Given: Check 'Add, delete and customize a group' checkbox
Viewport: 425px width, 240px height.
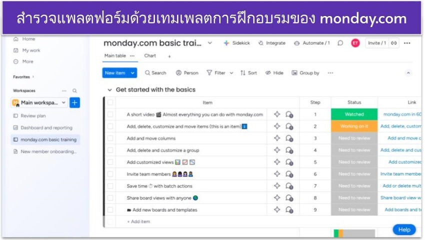Looking at the screenshot, I should [110, 150].
